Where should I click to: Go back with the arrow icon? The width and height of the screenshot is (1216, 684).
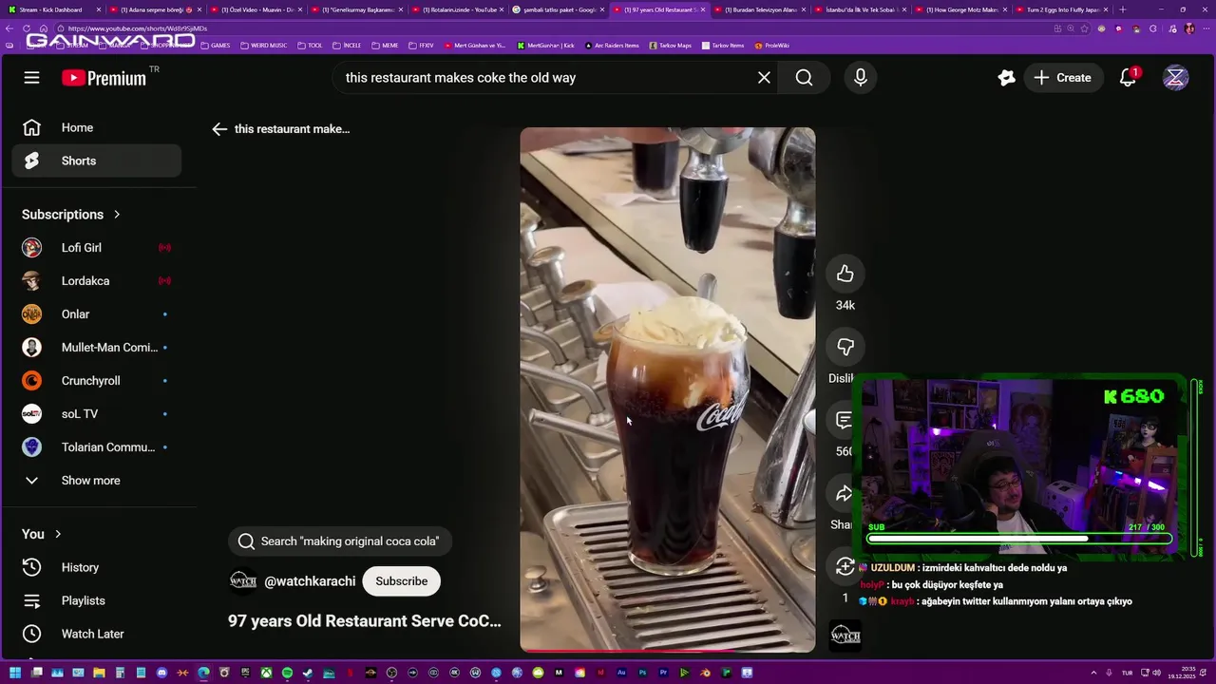click(219, 129)
